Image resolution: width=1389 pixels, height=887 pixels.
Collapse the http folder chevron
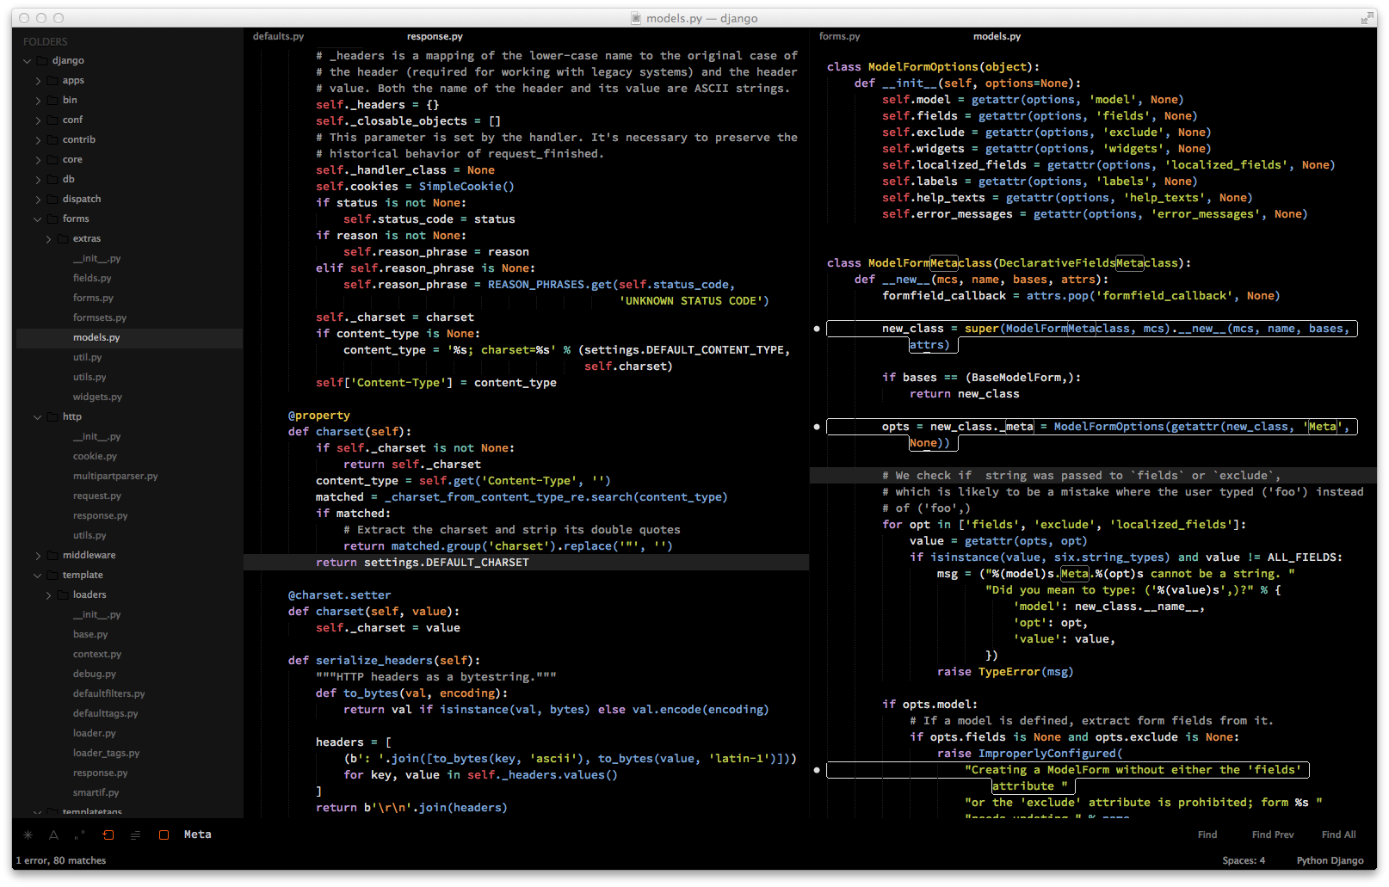coord(38,417)
